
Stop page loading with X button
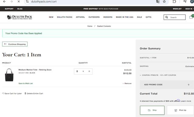19,2
